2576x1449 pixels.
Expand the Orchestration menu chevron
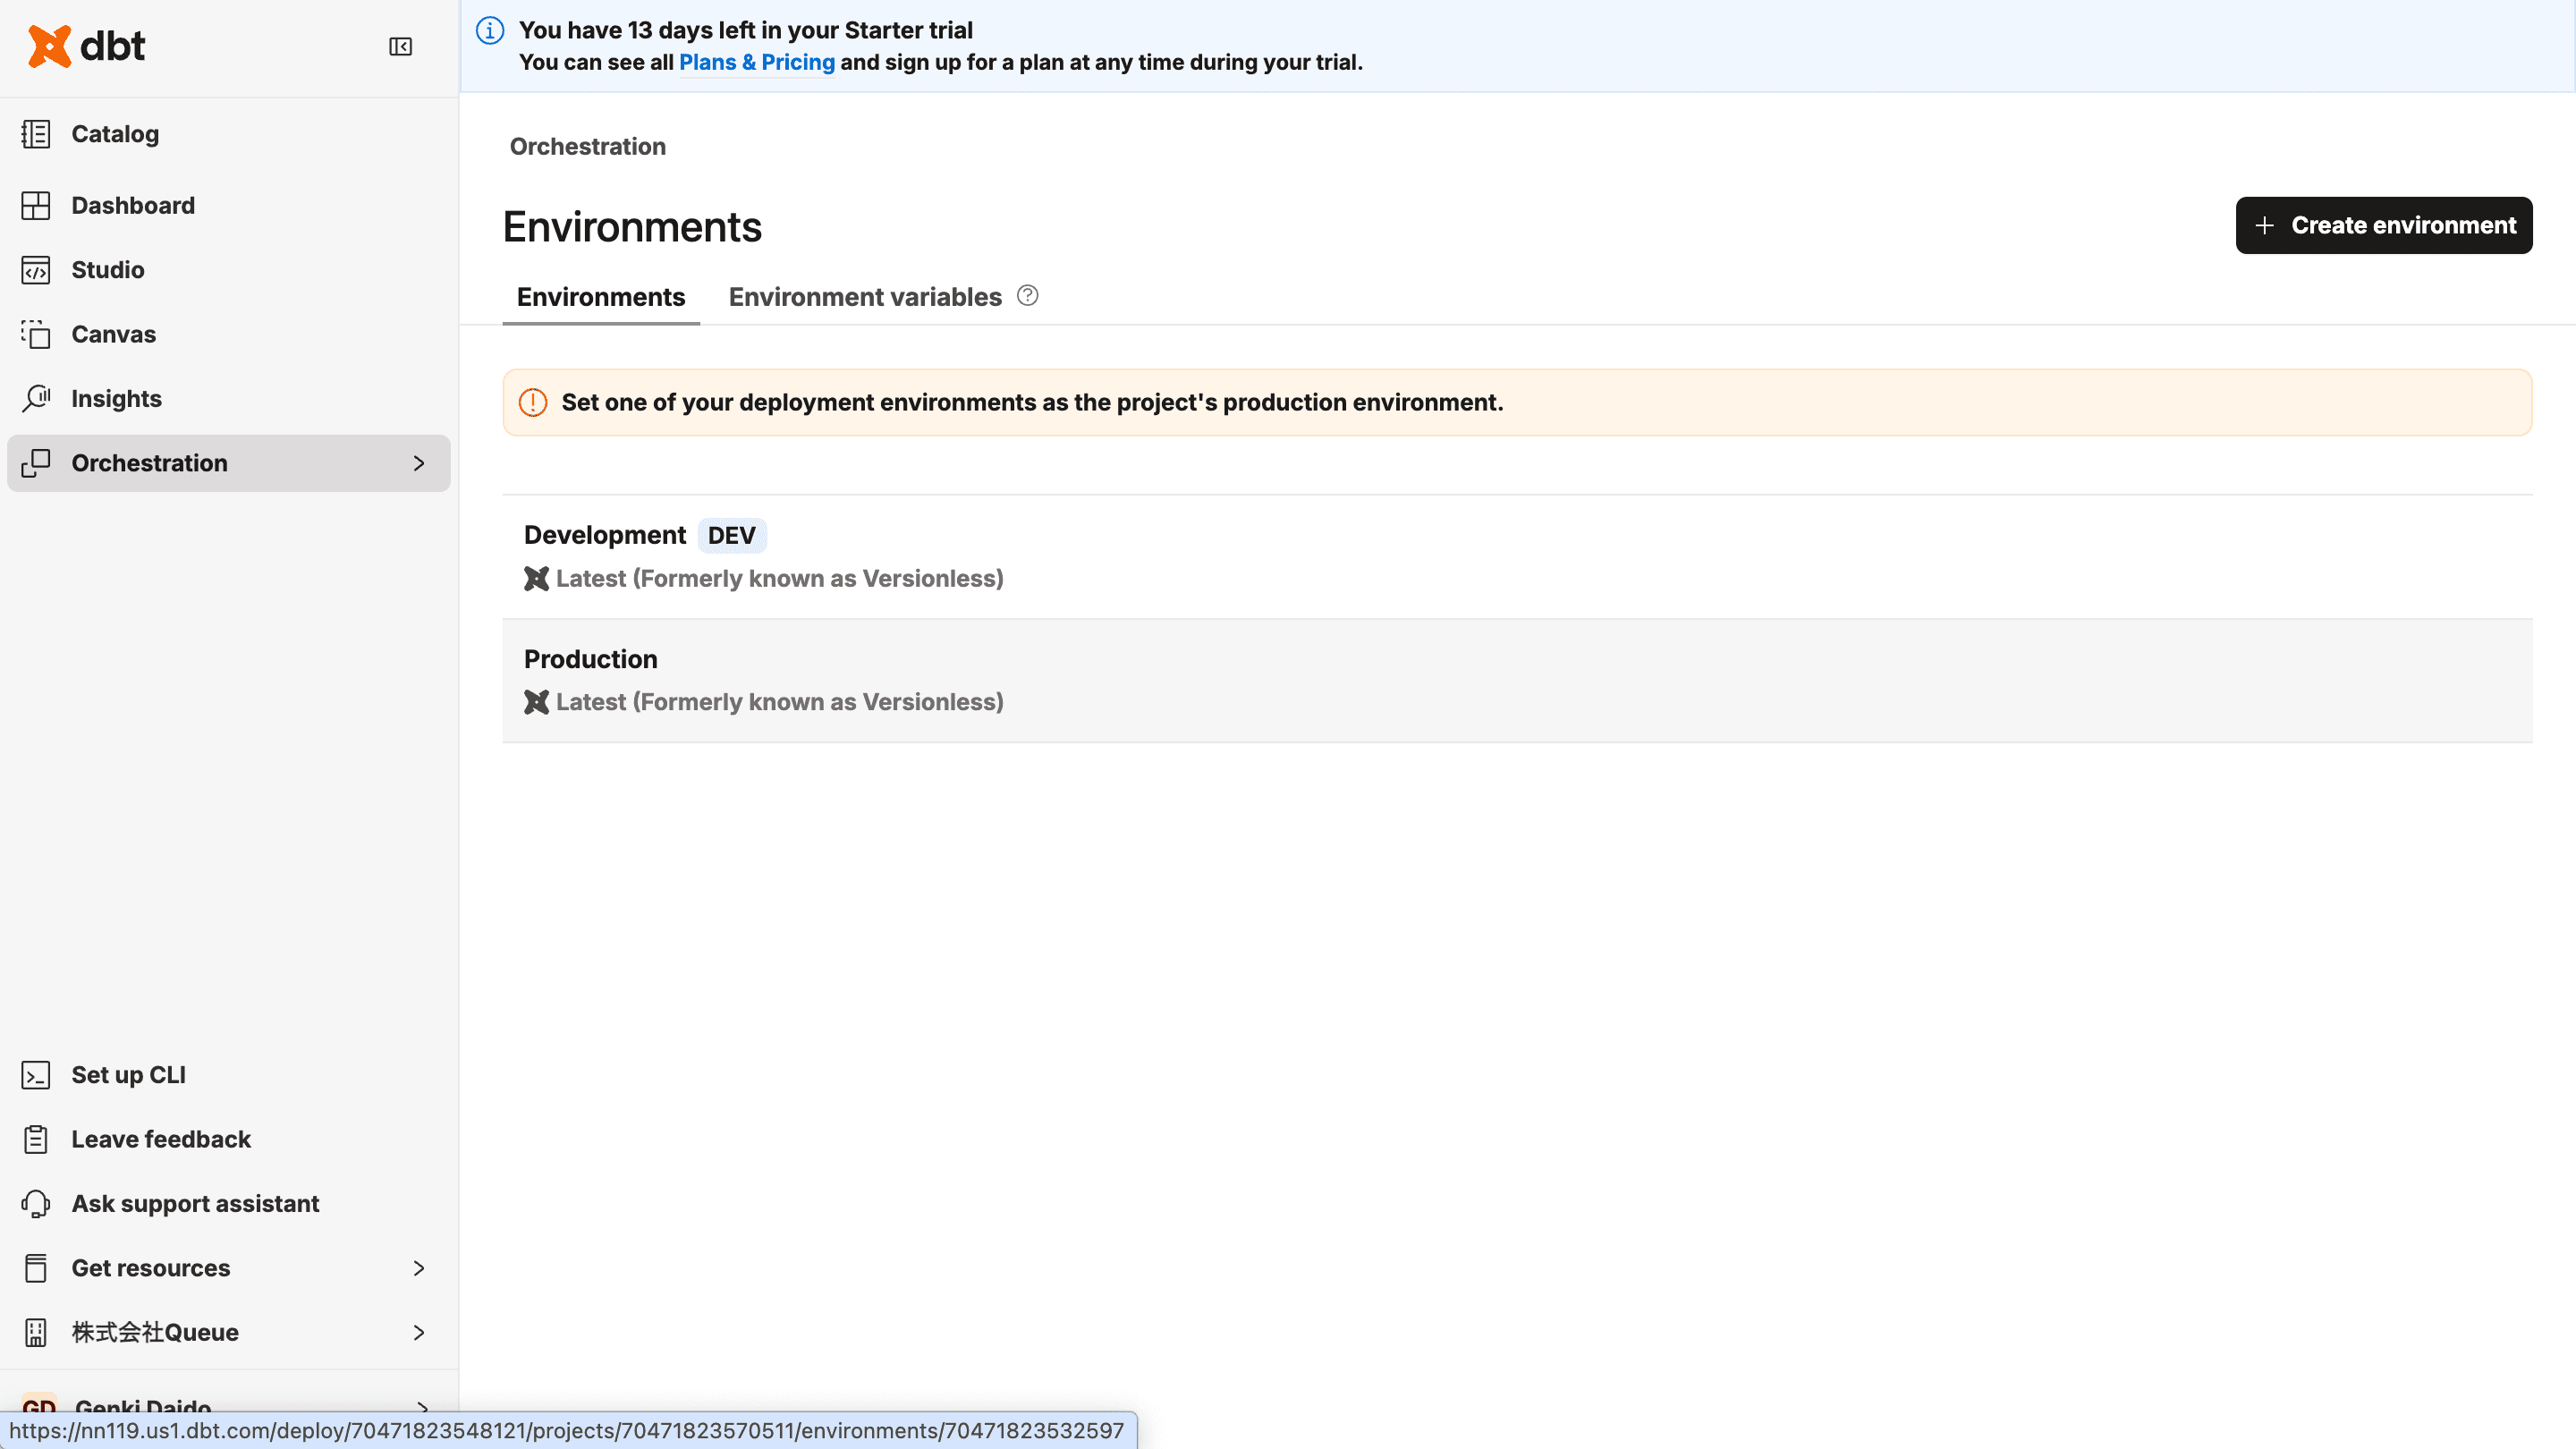point(418,463)
